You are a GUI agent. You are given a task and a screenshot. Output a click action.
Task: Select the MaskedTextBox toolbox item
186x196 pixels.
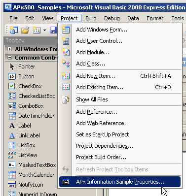(x=31, y=165)
